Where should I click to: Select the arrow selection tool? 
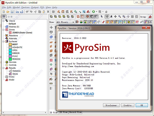click(102, 16)
